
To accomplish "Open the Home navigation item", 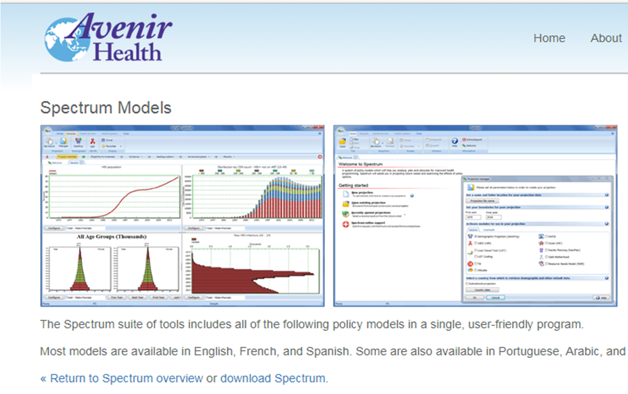I will (549, 38).
